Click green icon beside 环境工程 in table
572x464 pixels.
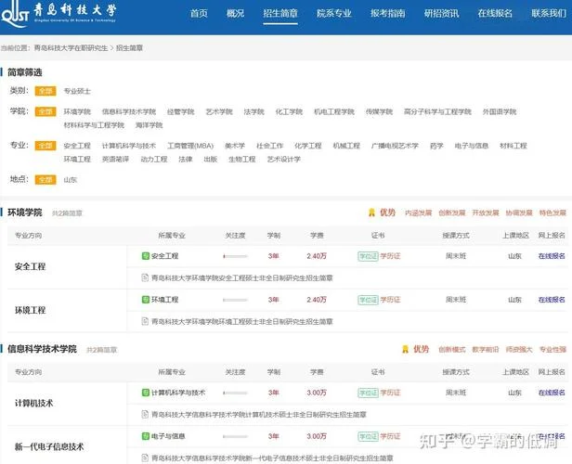(146, 300)
